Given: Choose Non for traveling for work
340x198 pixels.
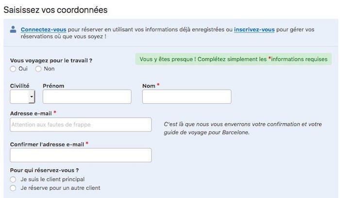Looking at the screenshot, I should (x=39, y=69).
